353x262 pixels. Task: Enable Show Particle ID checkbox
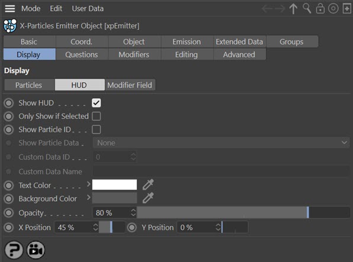(x=97, y=130)
